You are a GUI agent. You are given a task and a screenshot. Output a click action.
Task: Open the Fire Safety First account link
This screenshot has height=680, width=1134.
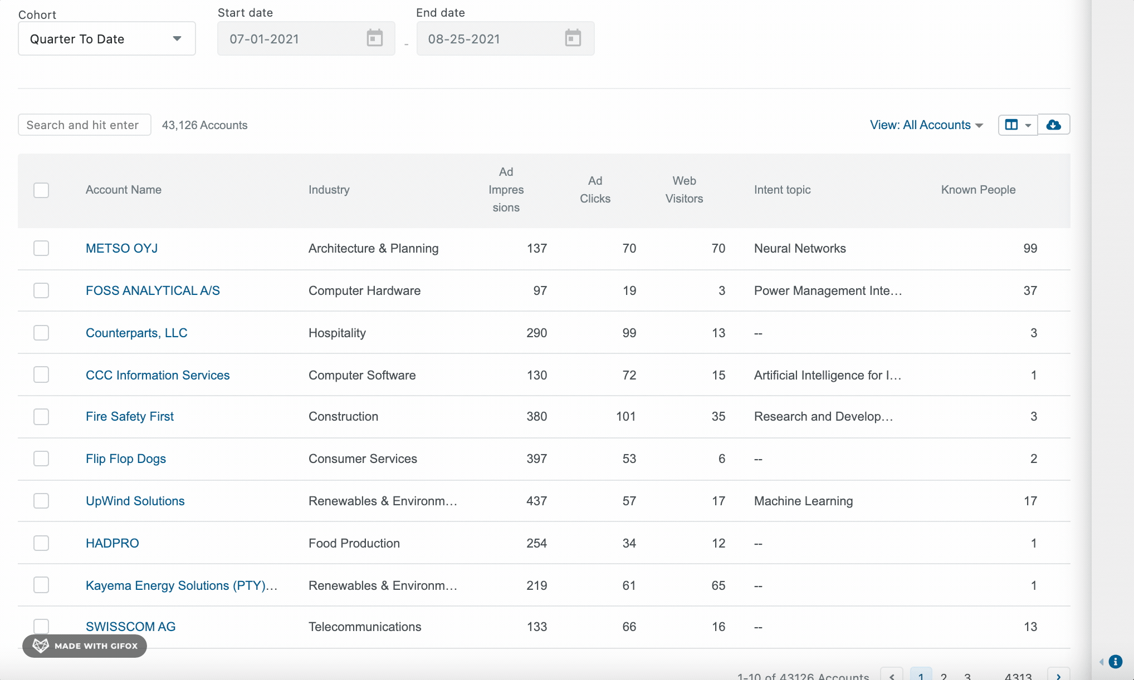click(130, 416)
